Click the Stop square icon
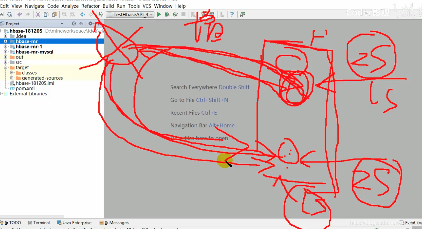 (x=184, y=14)
